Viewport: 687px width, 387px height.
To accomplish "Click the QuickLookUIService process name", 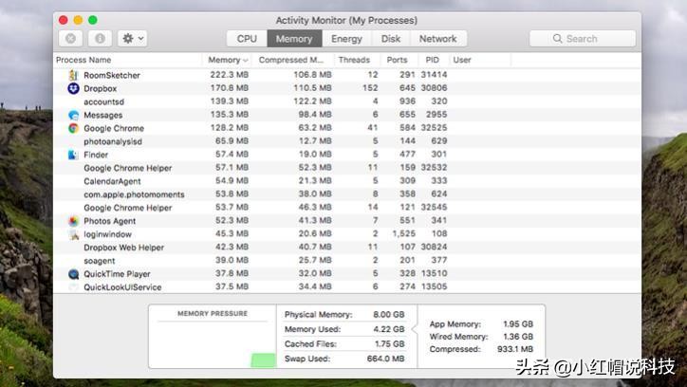I will pyautogui.click(x=122, y=287).
